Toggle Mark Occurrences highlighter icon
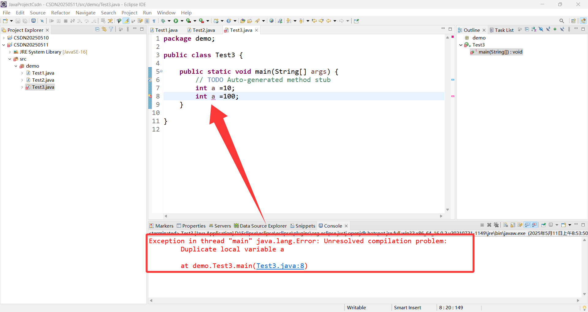Viewport: 588px width, 312px height. pos(126,21)
